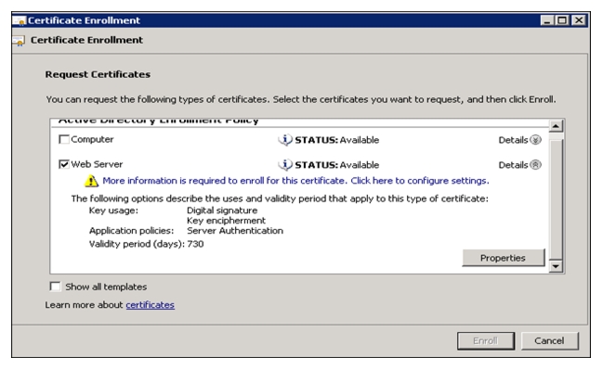Click the Key usage label
The width and height of the screenshot is (603, 370).
click(113, 211)
